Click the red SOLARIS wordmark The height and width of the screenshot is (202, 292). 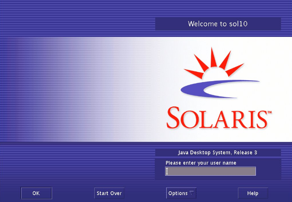click(x=219, y=118)
